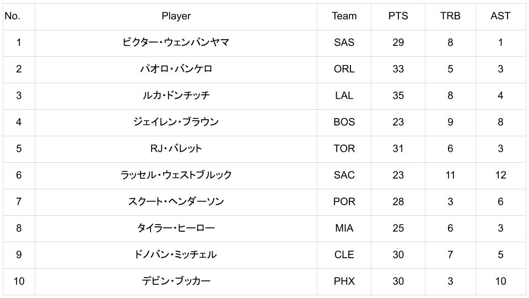The width and height of the screenshot is (529, 298).
Task: Click the パオロ・バンケロ player cell
Action: click(176, 69)
